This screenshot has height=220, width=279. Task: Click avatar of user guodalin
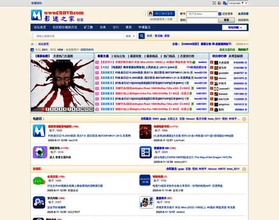(x=216, y=73)
